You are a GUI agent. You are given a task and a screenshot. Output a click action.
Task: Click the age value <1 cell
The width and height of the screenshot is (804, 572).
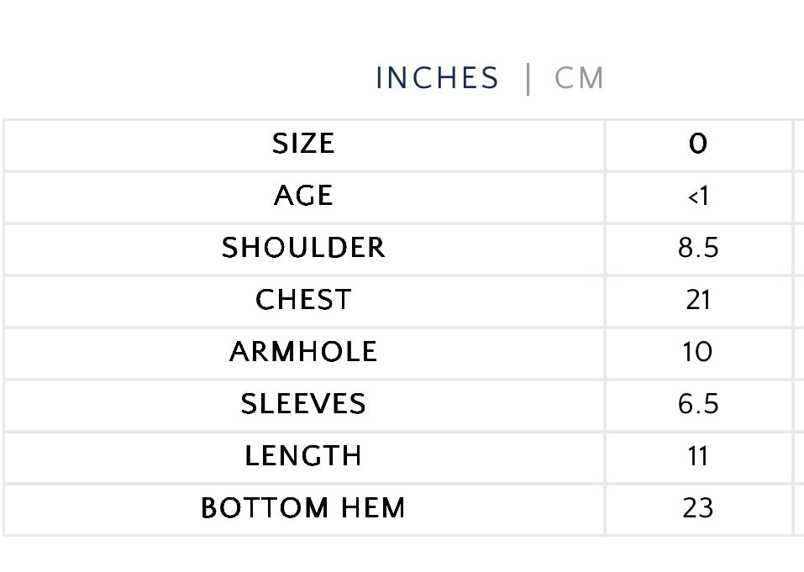(698, 196)
